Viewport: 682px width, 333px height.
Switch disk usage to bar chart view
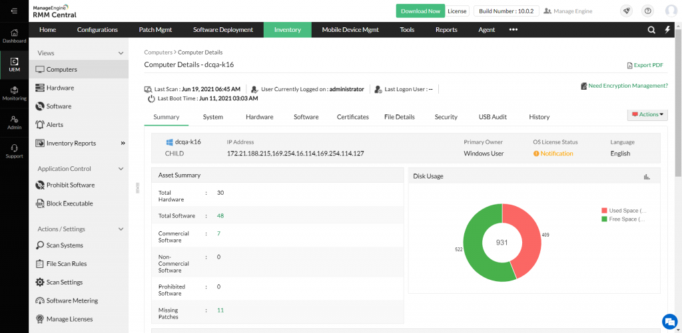[647, 176]
